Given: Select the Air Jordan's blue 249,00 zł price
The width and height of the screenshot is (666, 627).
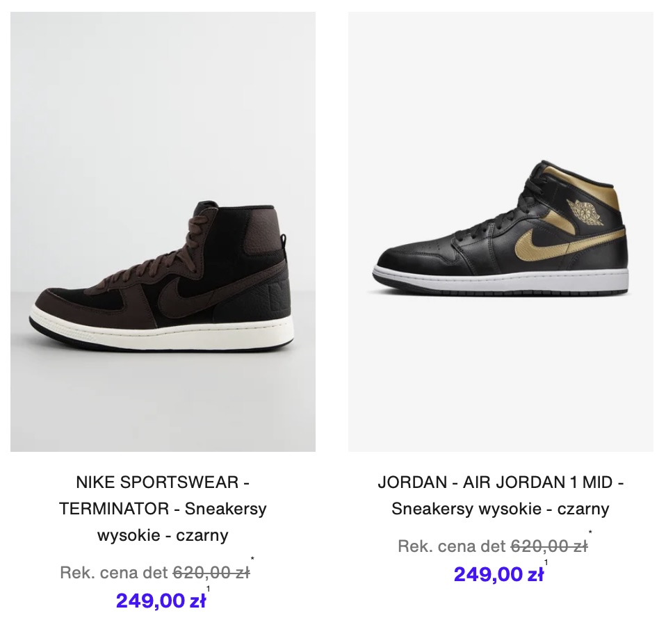Looking at the screenshot, I should pyautogui.click(x=498, y=574).
